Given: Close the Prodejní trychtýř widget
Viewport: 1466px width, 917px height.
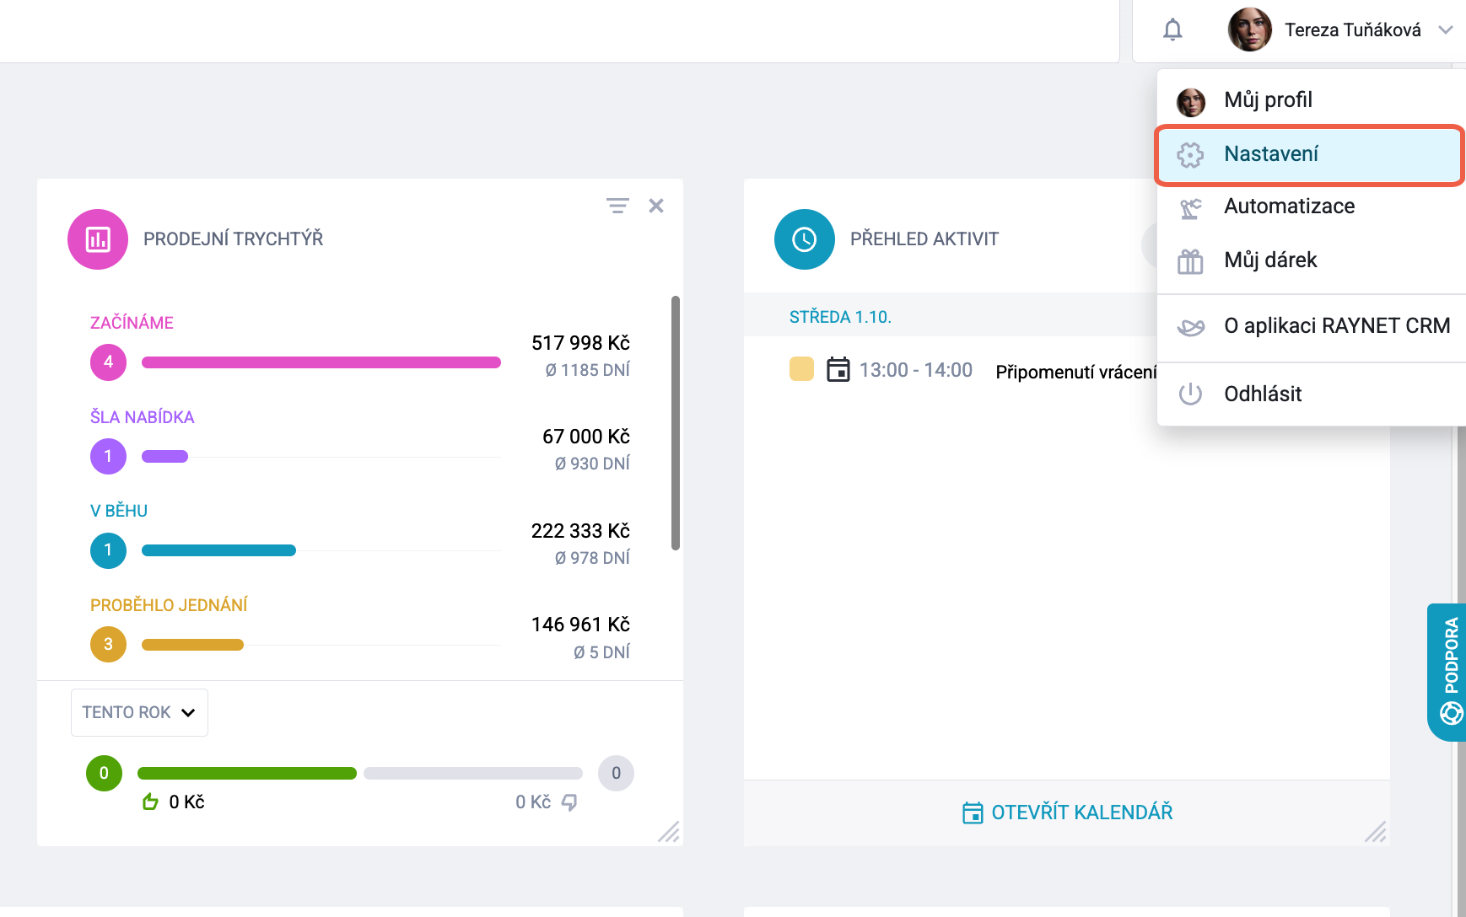Looking at the screenshot, I should tap(656, 206).
